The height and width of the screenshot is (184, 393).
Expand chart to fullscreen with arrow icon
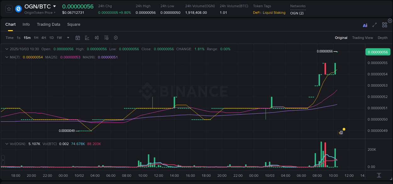[374, 24]
